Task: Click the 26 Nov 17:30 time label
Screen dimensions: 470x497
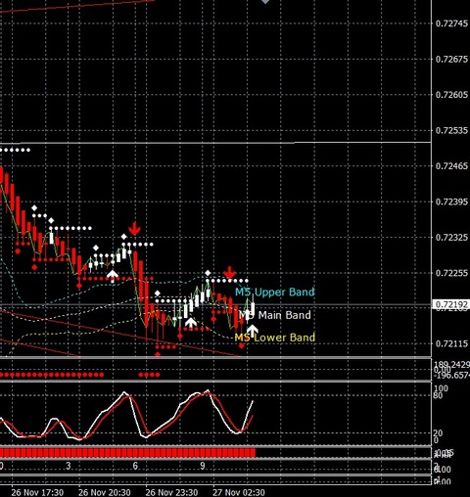Action: pyautogui.click(x=37, y=492)
